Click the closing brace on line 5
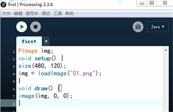 coord(20,80)
